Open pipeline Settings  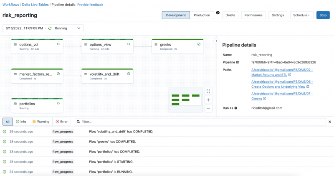(x=278, y=15)
